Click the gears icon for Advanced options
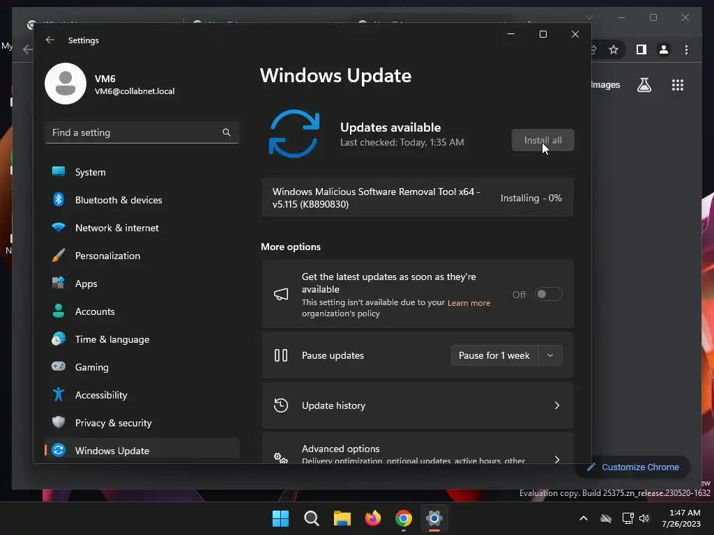This screenshot has height=535, width=714. pos(281,458)
